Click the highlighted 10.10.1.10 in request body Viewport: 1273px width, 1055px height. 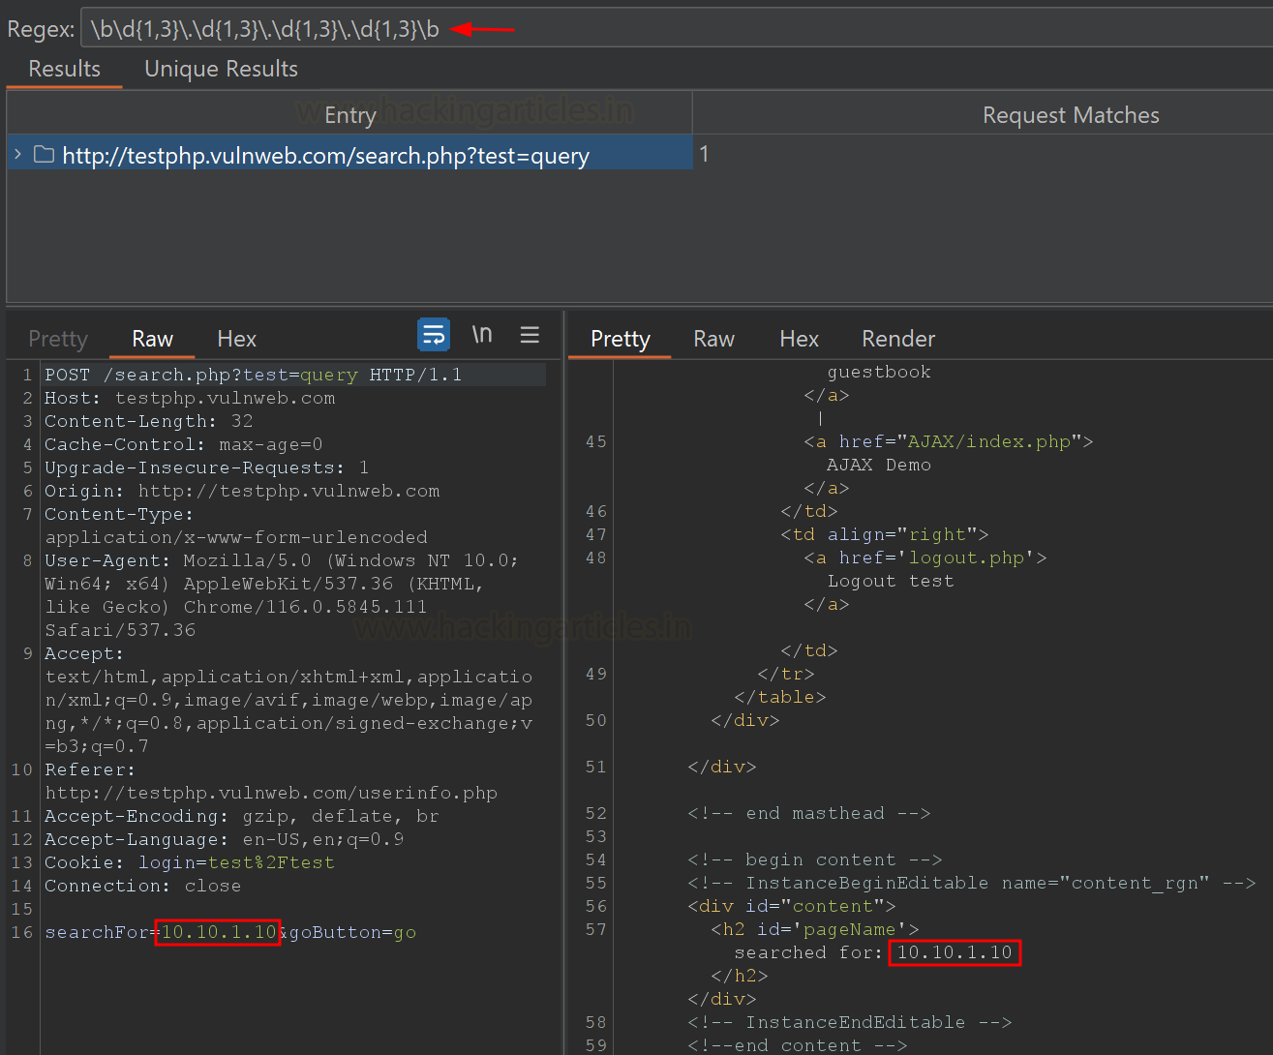218,932
